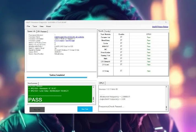Select the Test Summary tab
Image resolution: width=196 pixels, height=132 pixels.
(33, 83)
